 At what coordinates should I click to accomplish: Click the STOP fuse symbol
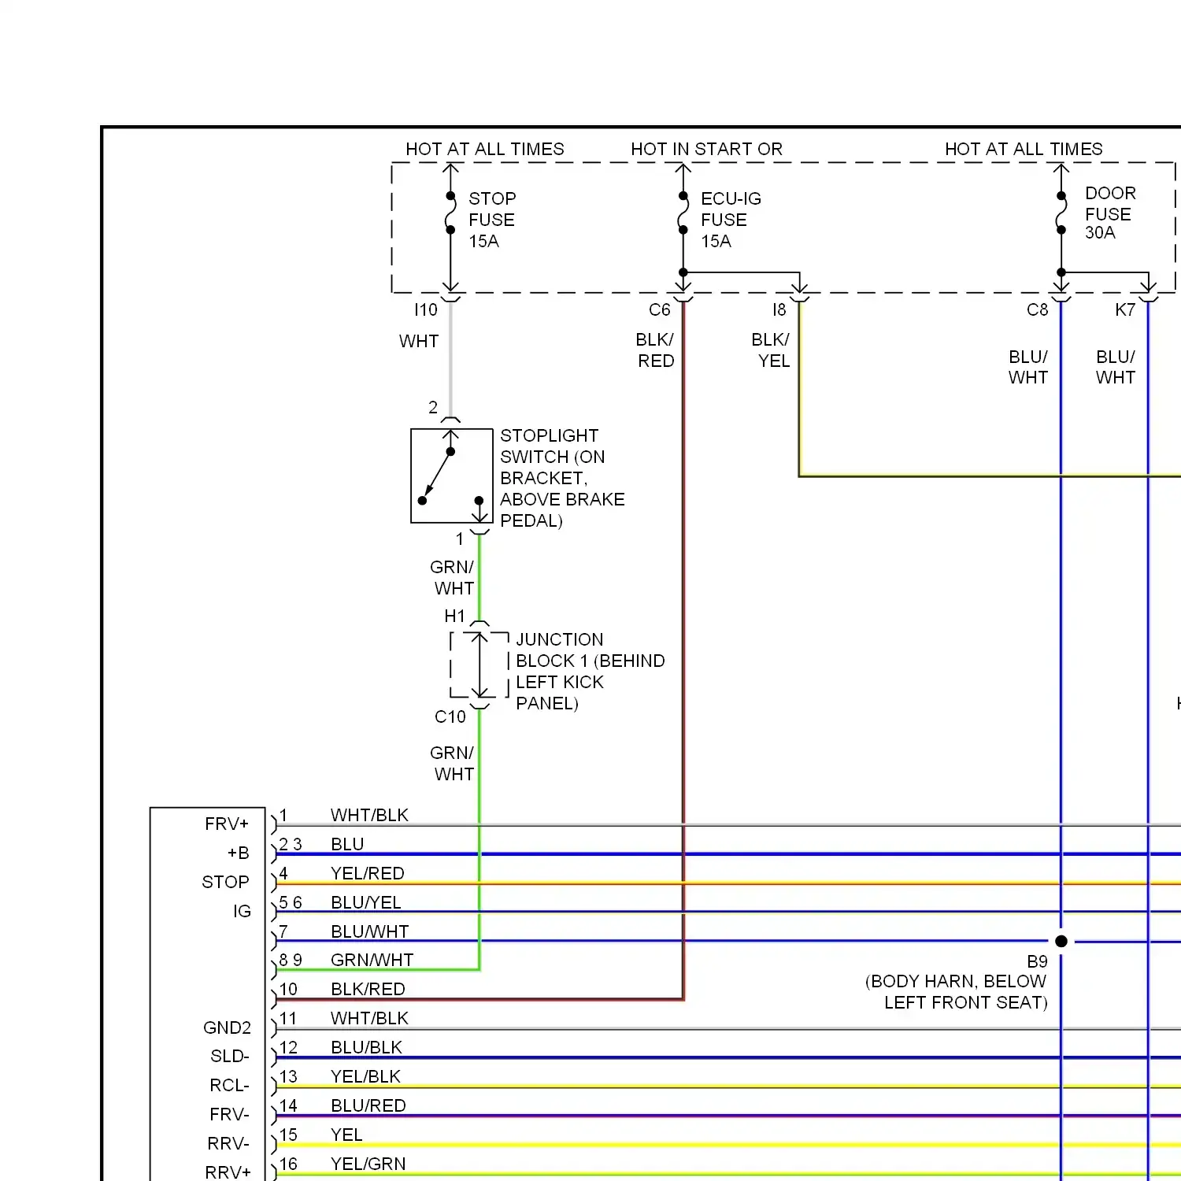(450, 213)
